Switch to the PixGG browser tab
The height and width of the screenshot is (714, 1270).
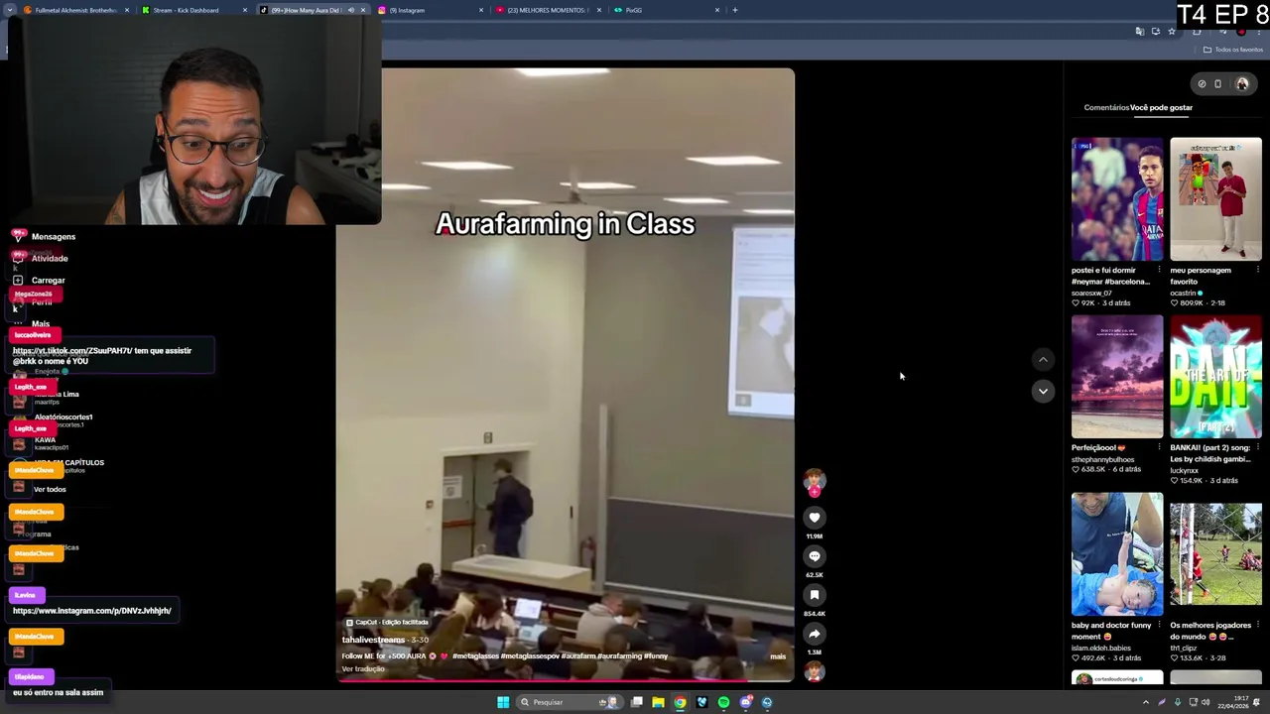(667, 10)
